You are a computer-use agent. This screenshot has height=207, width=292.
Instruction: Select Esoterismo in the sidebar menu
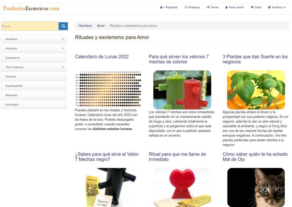tap(13, 58)
